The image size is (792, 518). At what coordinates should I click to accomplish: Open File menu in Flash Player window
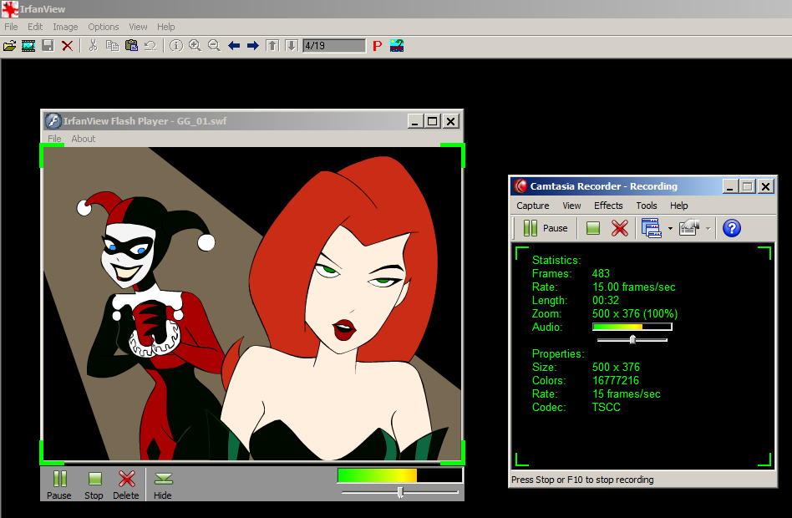click(54, 139)
